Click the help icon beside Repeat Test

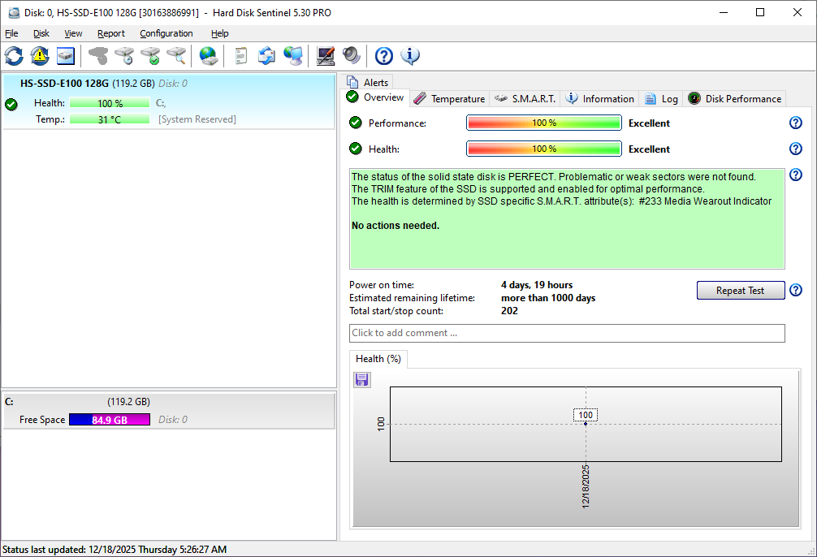(x=796, y=291)
